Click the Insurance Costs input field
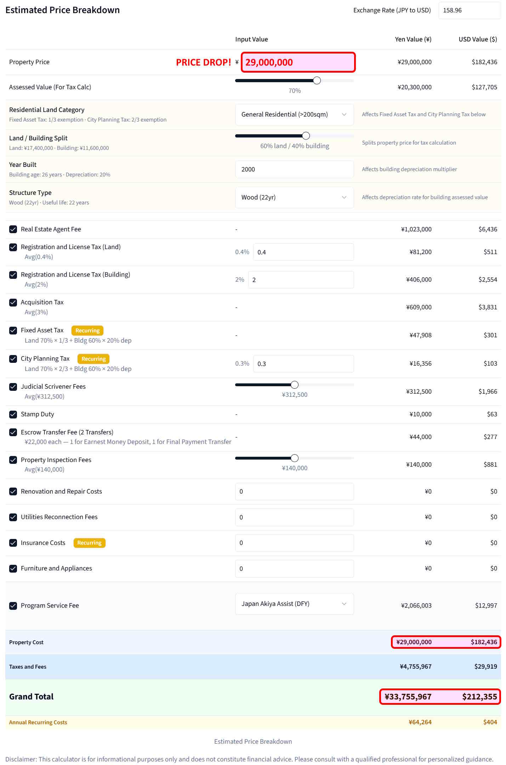This screenshot has width=506, height=765. pos(294,543)
